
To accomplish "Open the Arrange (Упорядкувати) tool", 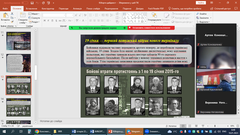I will (154, 18).
